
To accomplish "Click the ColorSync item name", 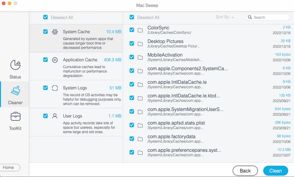I will point(158,27).
